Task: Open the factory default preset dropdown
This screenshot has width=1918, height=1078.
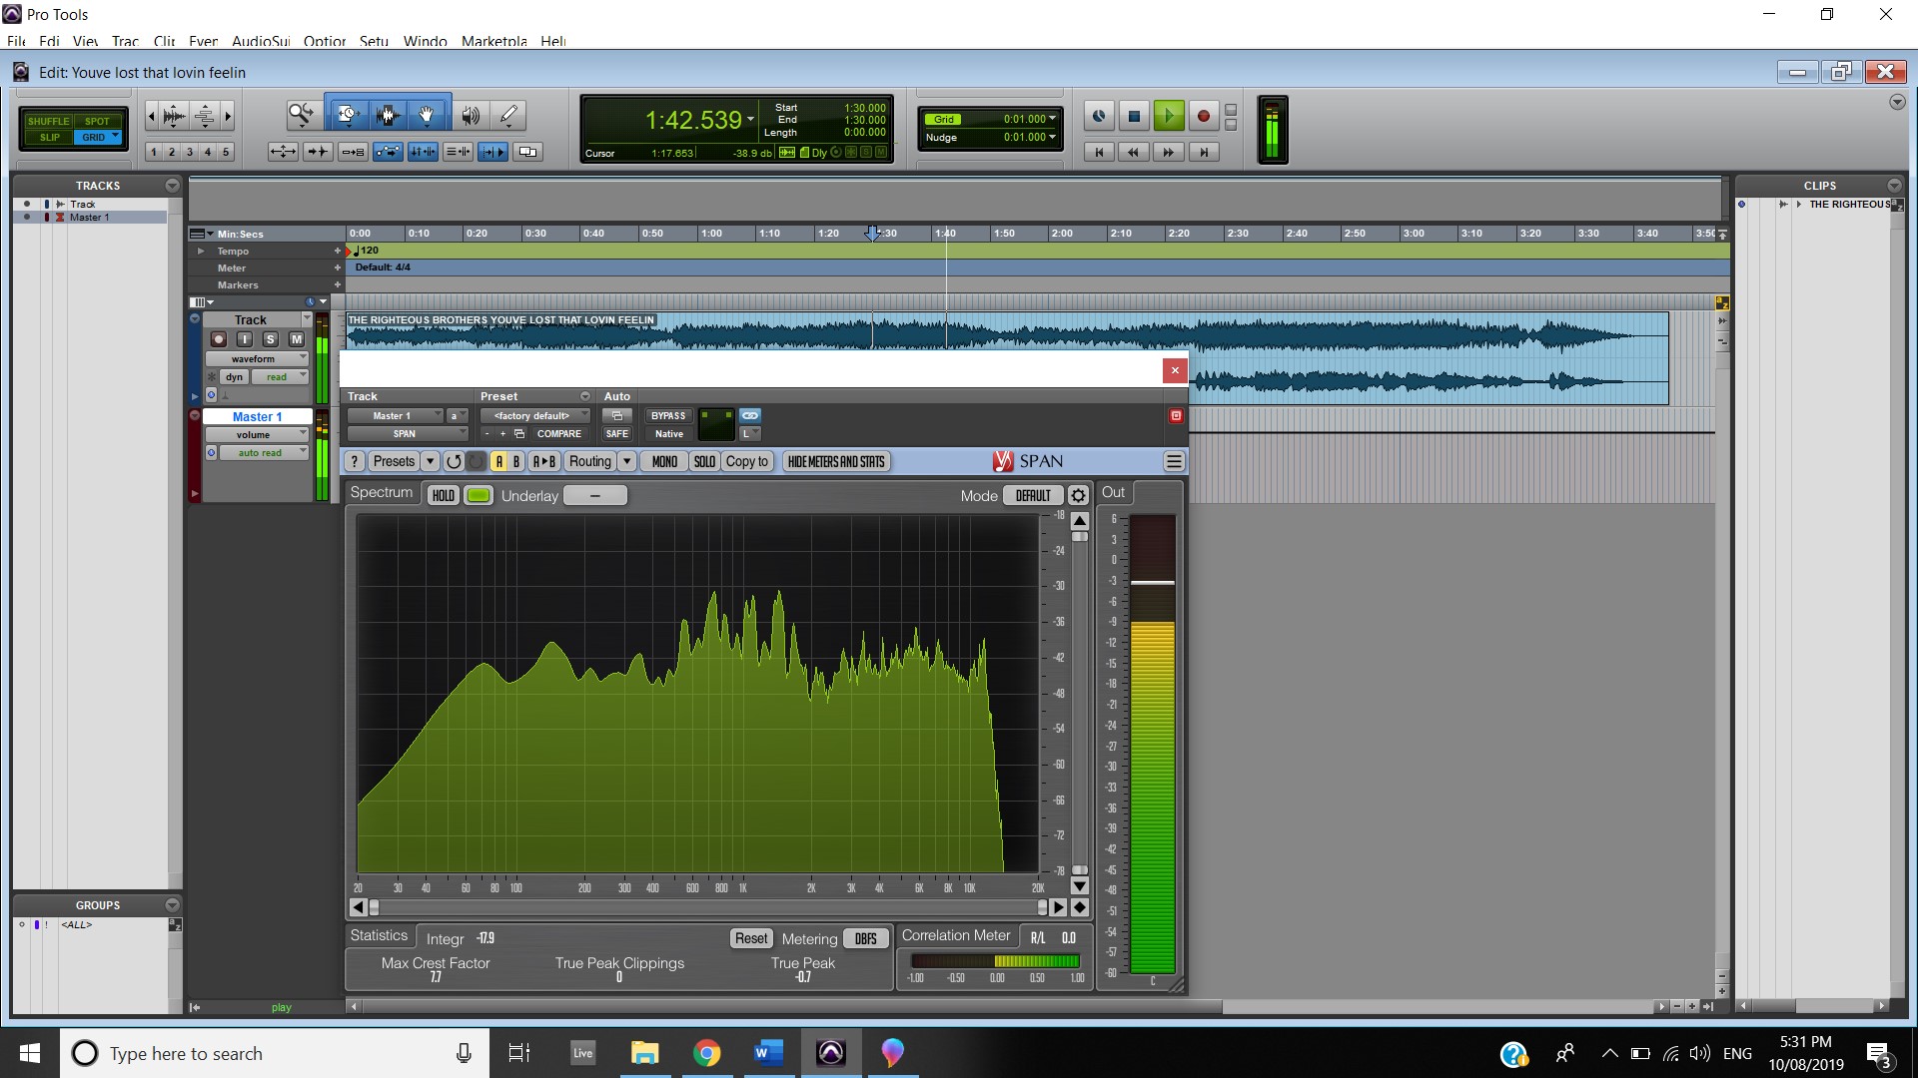Action: coord(534,415)
